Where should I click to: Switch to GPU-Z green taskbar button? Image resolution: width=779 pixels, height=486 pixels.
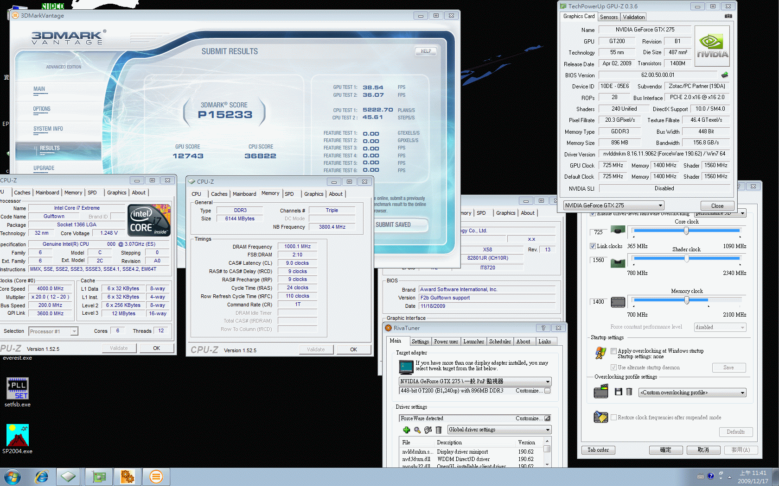tap(99, 477)
